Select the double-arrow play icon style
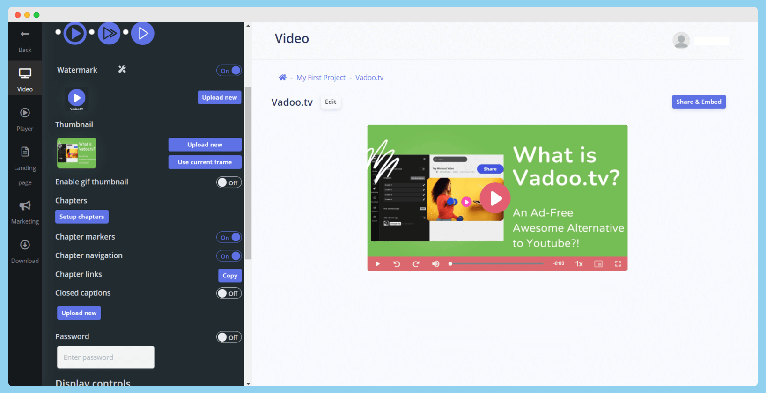766x393 pixels. pyautogui.click(x=109, y=33)
